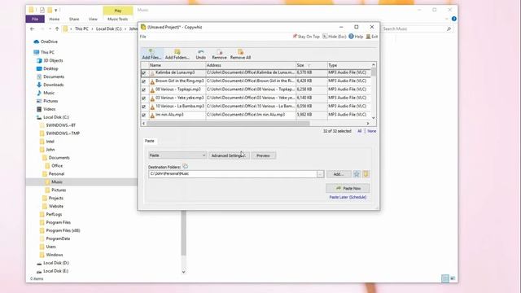Select the Paste tab in Copywhiz
Viewport: 521px width, 293px height.
150,141
